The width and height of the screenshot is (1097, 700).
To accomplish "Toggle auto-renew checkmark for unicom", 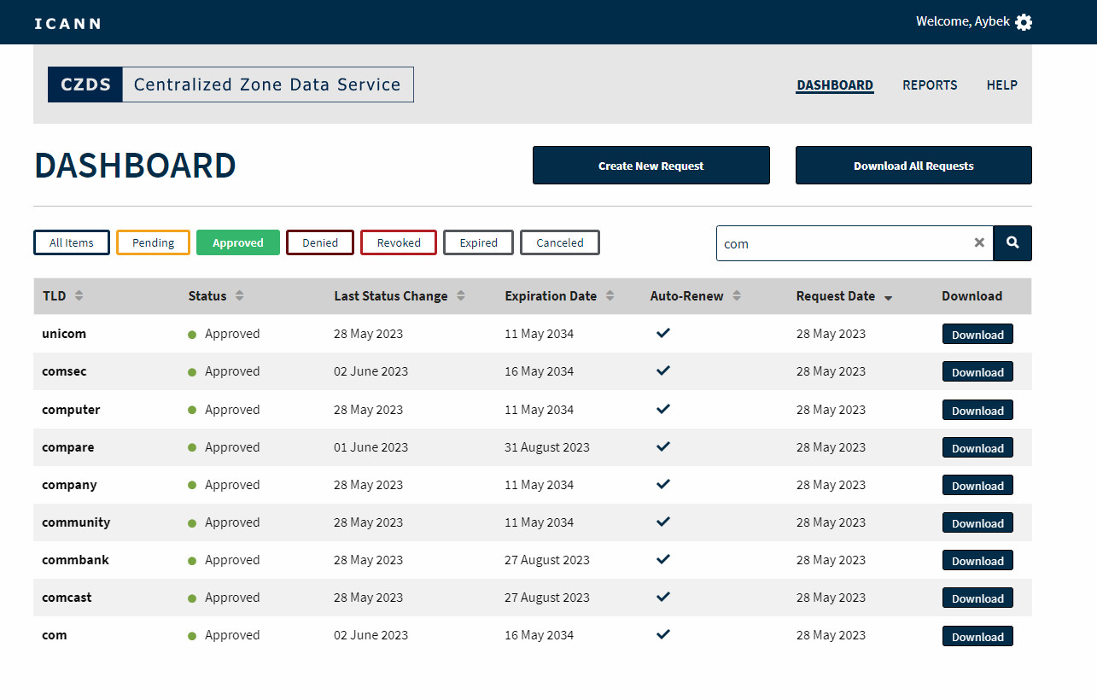I will 663,334.
